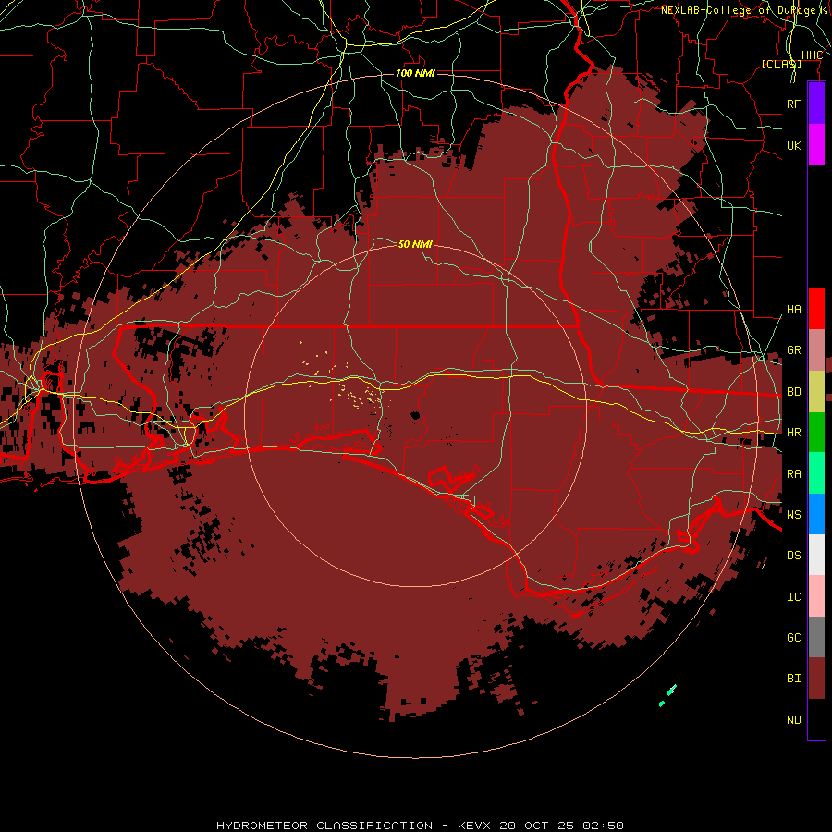
Task: Click the UK legend label
Action: [793, 145]
